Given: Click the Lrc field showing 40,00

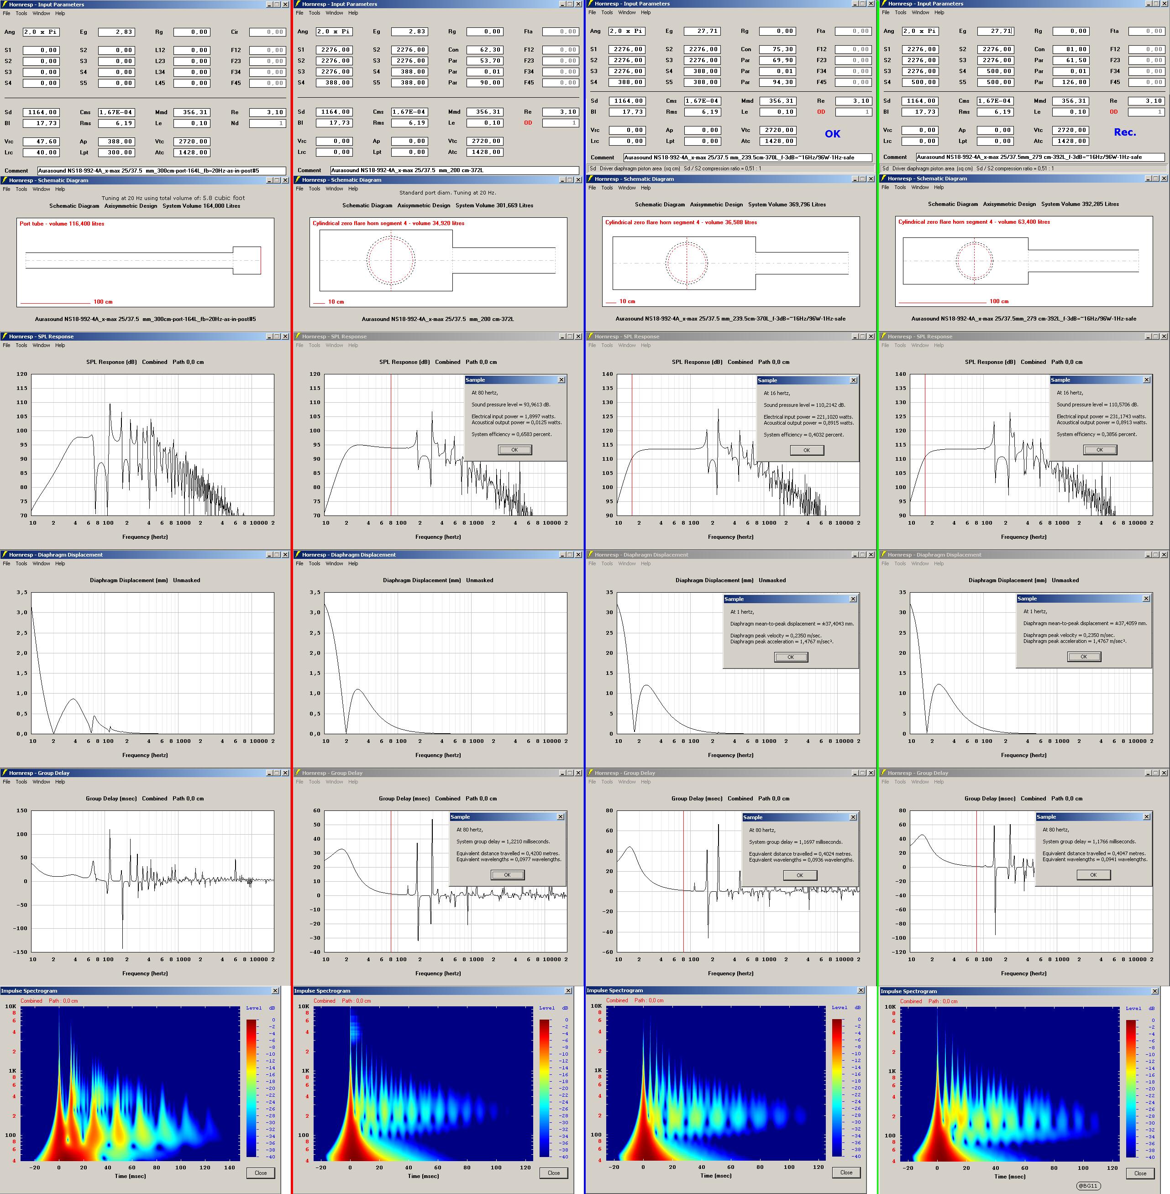Looking at the screenshot, I should 41,153.
